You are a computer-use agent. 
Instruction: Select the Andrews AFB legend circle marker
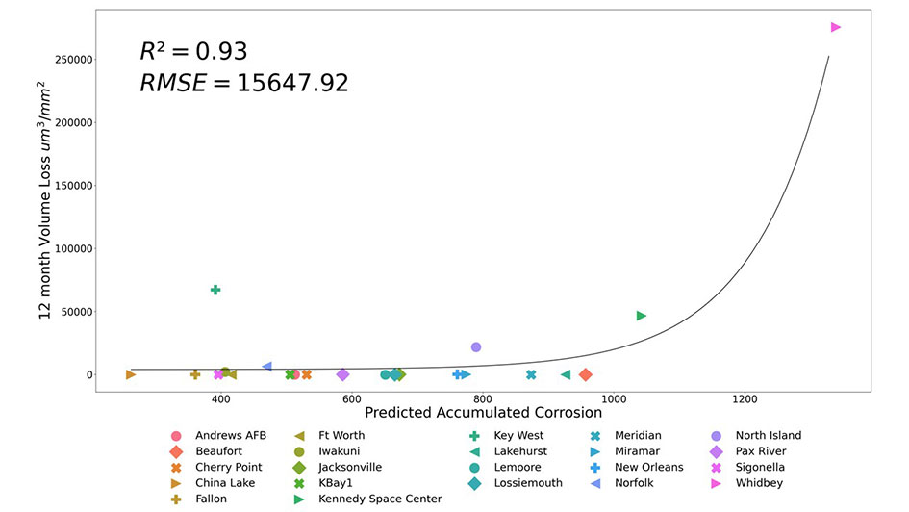[176, 436]
